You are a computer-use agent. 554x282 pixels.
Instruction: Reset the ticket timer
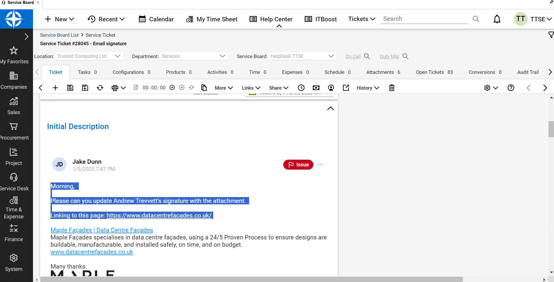[x=192, y=88]
